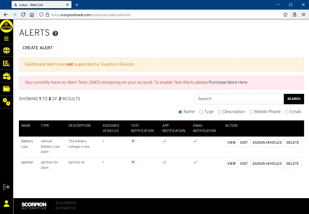Click the logout arrow icon in the sidebar
The image size is (309, 214).
tap(6, 187)
